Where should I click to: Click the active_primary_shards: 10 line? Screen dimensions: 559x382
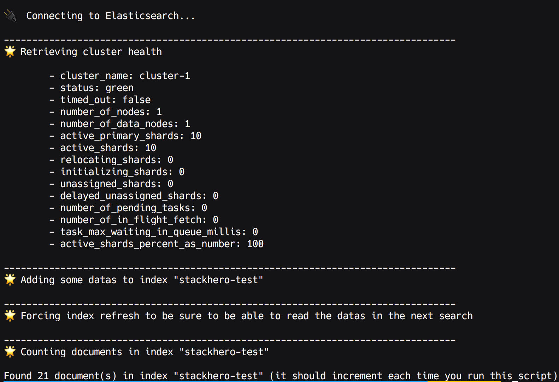point(131,136)
